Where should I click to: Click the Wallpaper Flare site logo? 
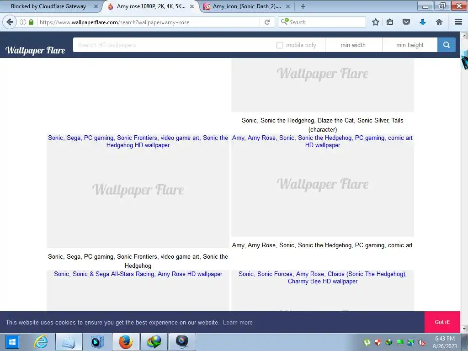tap(35, 50)
